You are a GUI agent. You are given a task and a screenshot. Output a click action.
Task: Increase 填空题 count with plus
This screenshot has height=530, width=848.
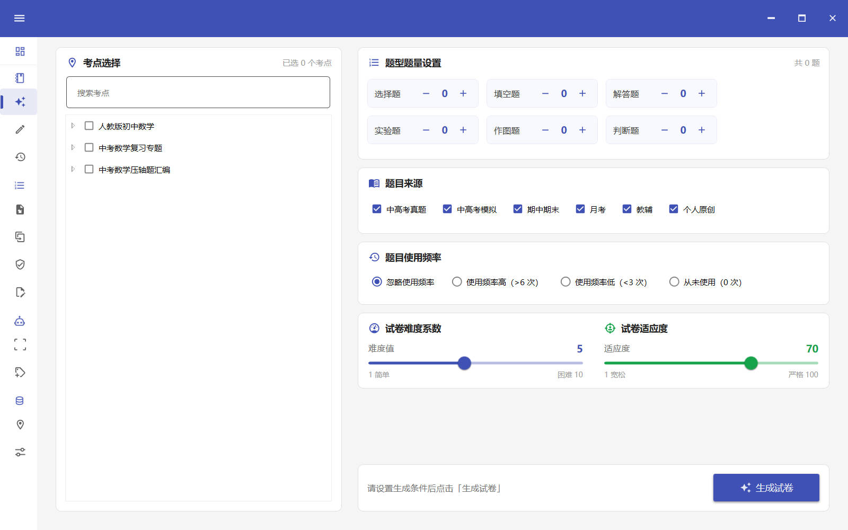582,93
